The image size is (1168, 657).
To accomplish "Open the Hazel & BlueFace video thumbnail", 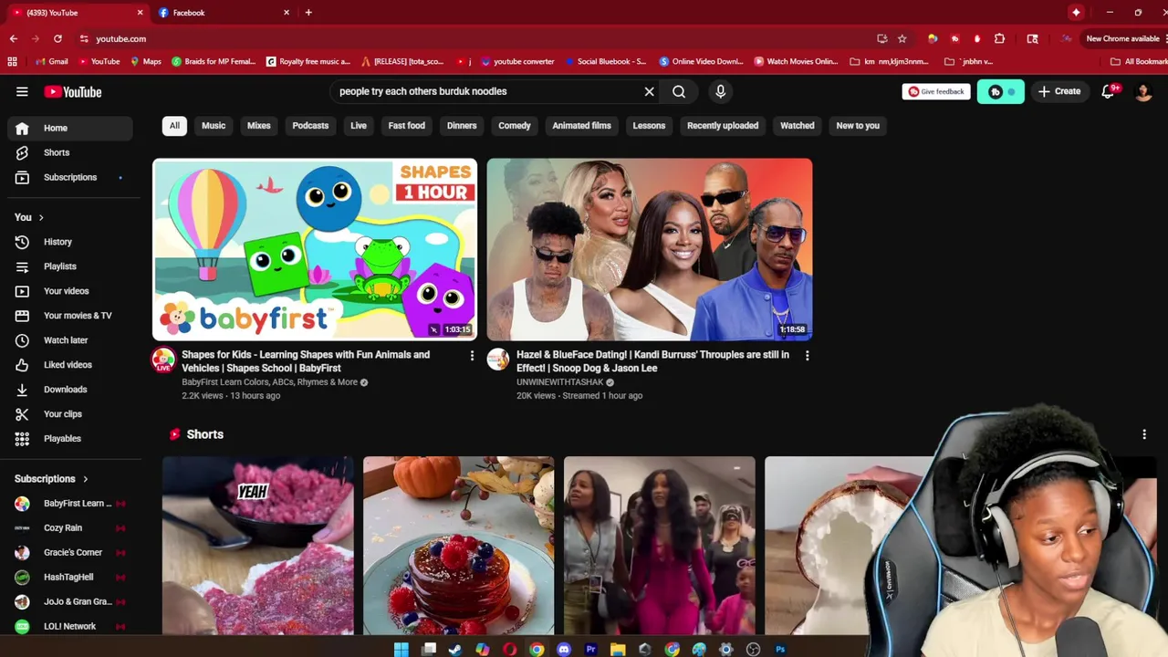I will [x=650, y=249].
